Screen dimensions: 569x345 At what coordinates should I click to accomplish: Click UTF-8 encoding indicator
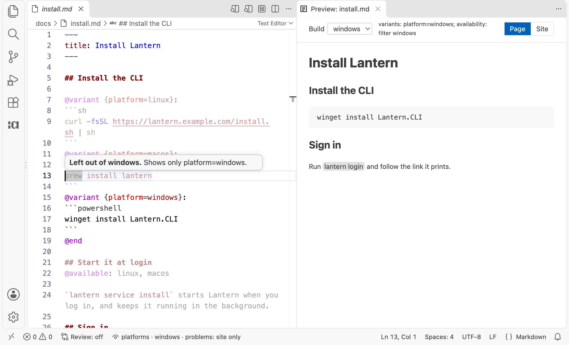coord(471,337)
